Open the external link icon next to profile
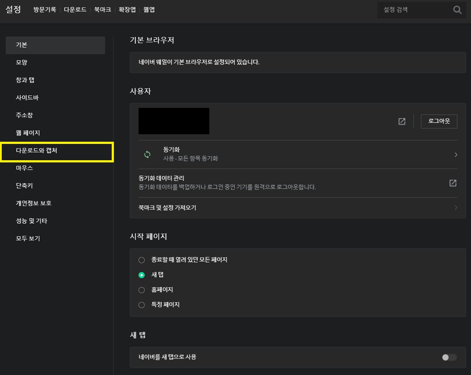The image size is (471, 375). (x=401, y=121)
